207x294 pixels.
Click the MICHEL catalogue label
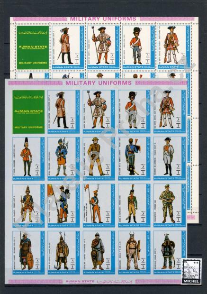pos(191,281)
